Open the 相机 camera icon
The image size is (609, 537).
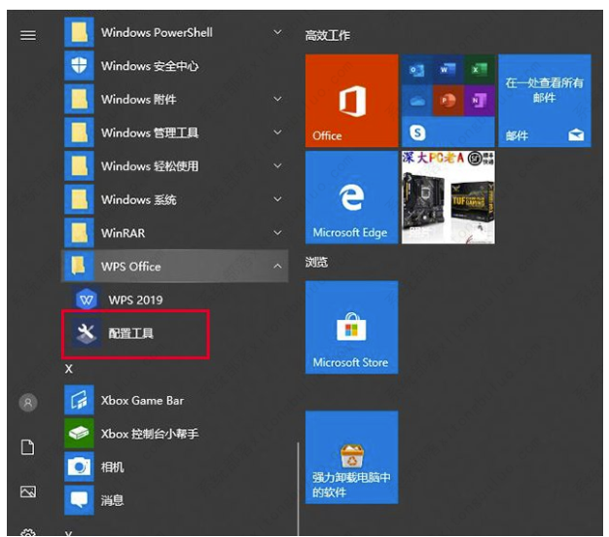(79, 466)
